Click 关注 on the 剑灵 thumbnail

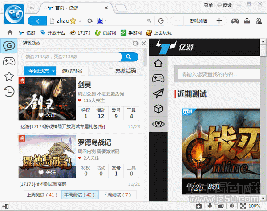coord(47,115)
